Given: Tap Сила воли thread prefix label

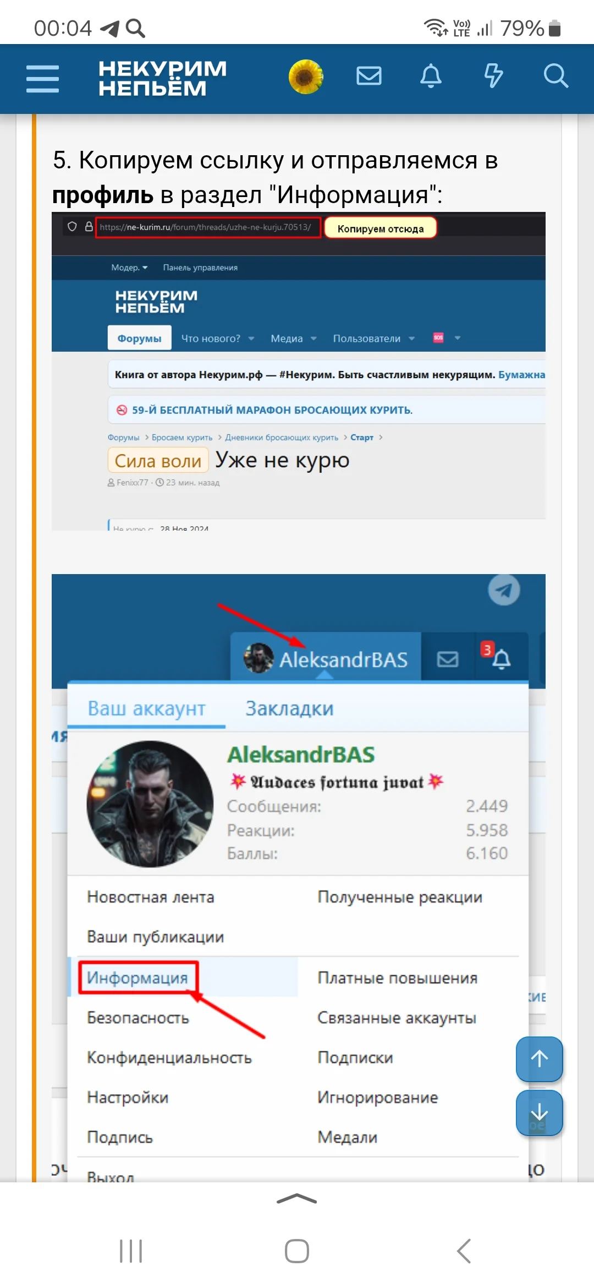Looking at the screenshot, I should pos(158,461).
